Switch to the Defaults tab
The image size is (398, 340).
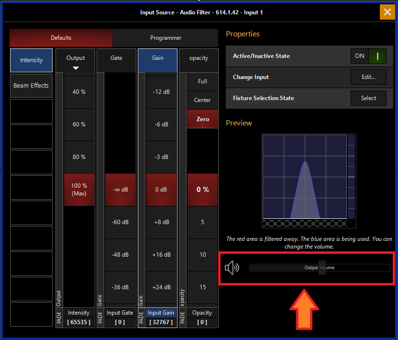pos(61,38)
